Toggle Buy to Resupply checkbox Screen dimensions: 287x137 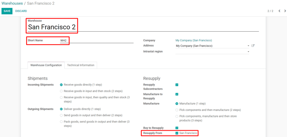[x=177, y=128]
